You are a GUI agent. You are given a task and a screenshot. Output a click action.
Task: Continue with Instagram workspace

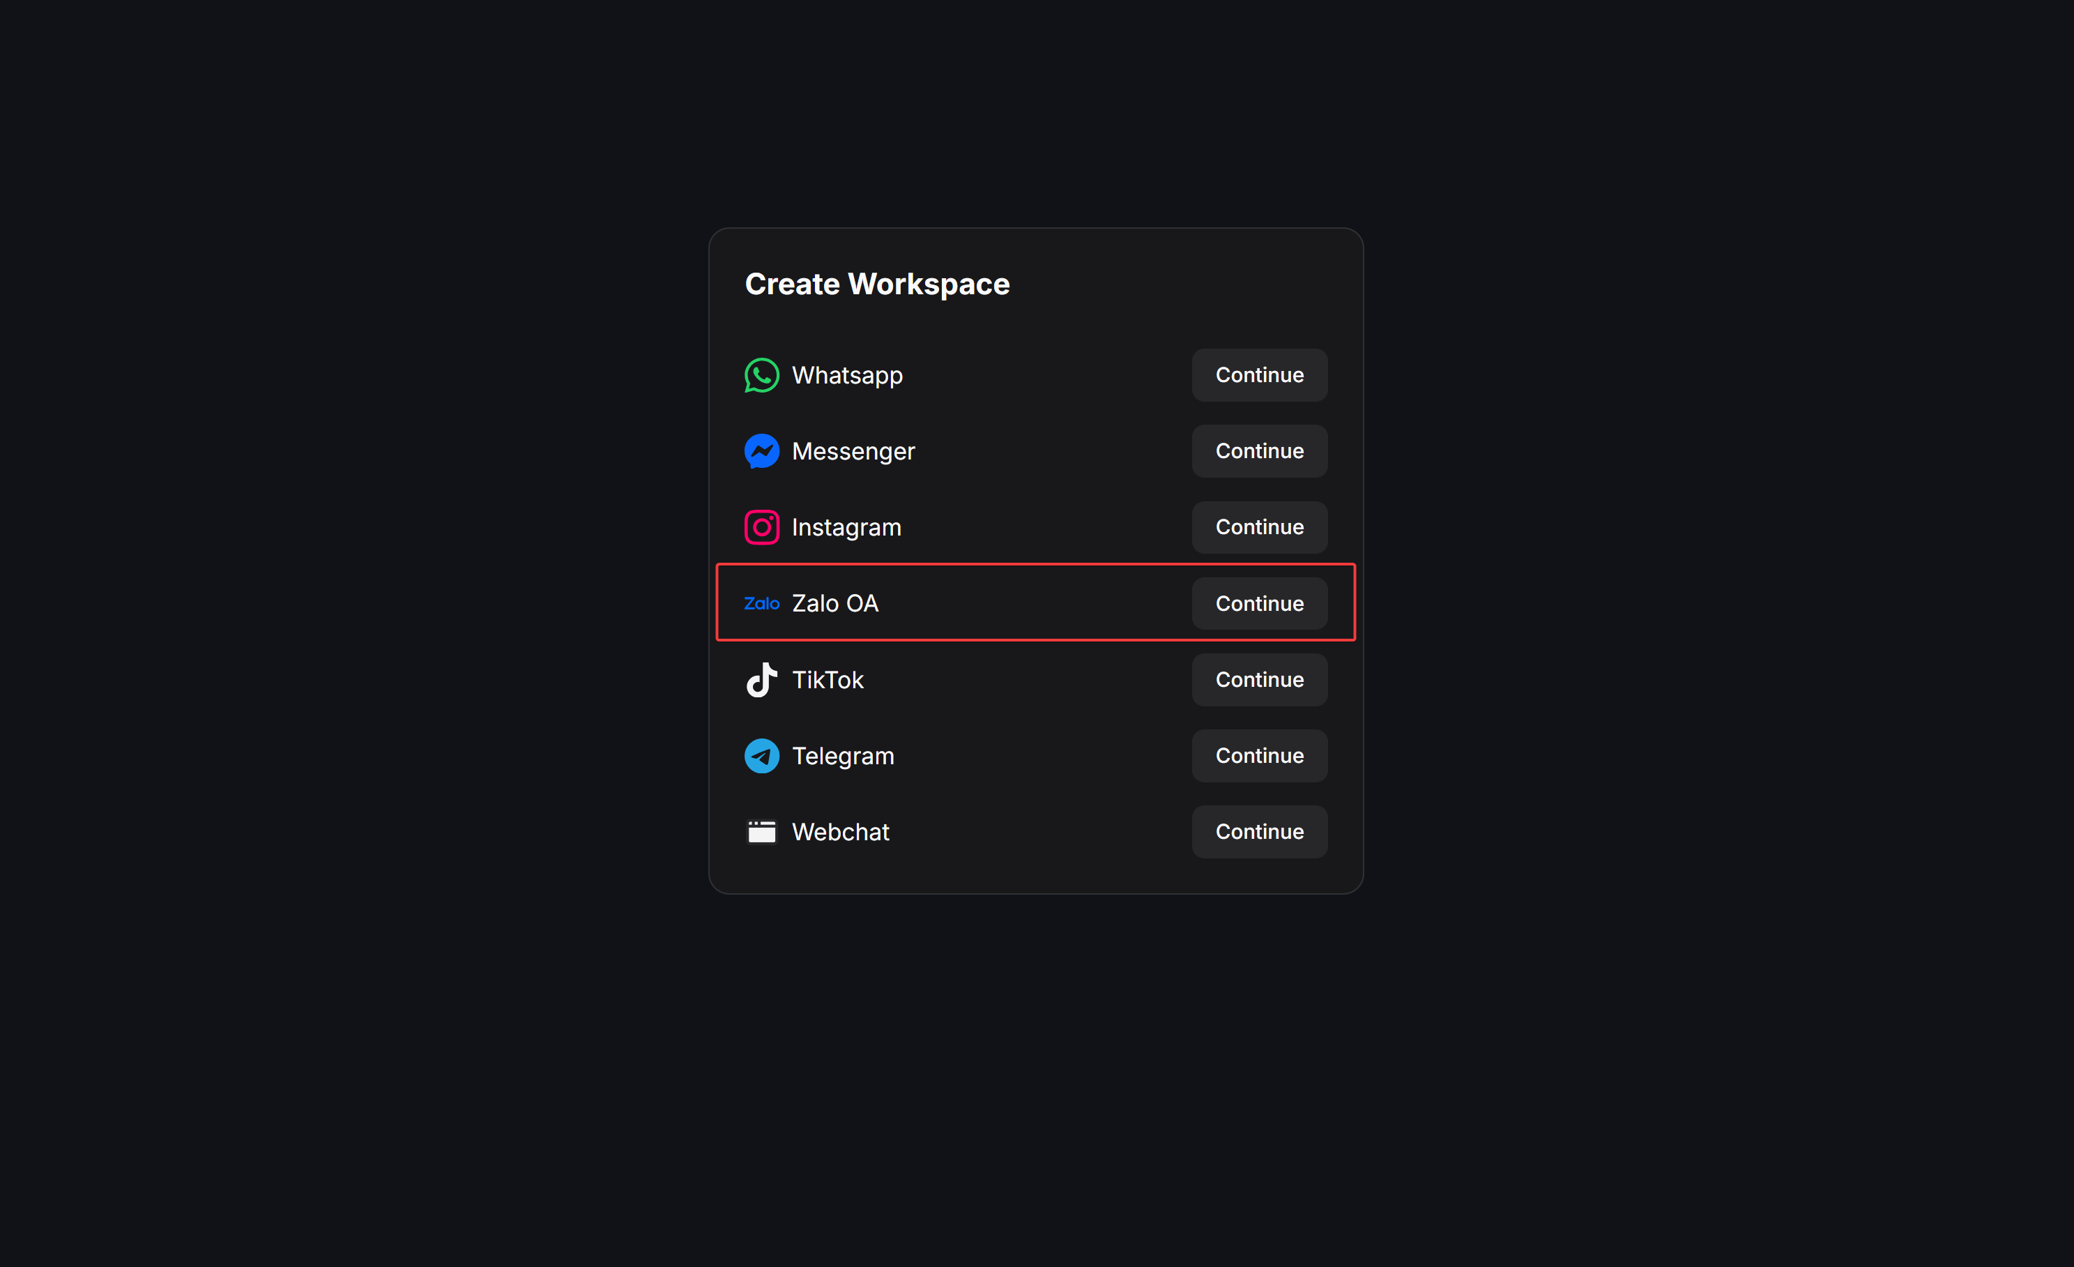coord(1259,527)
